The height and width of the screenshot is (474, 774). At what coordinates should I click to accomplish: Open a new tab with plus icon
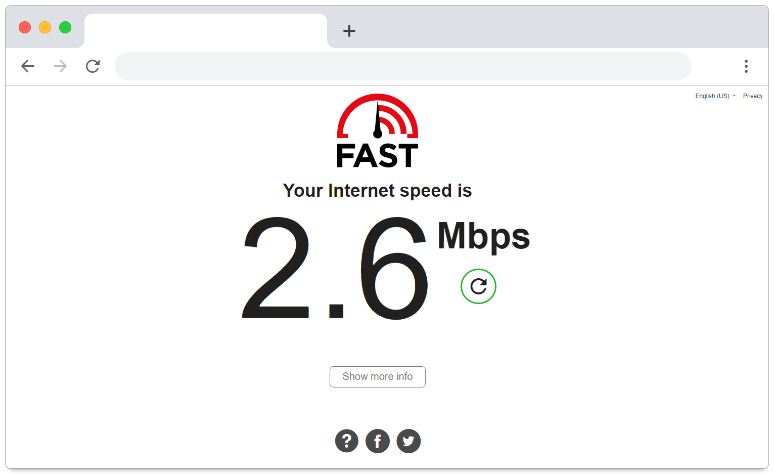tap(349, 31)
